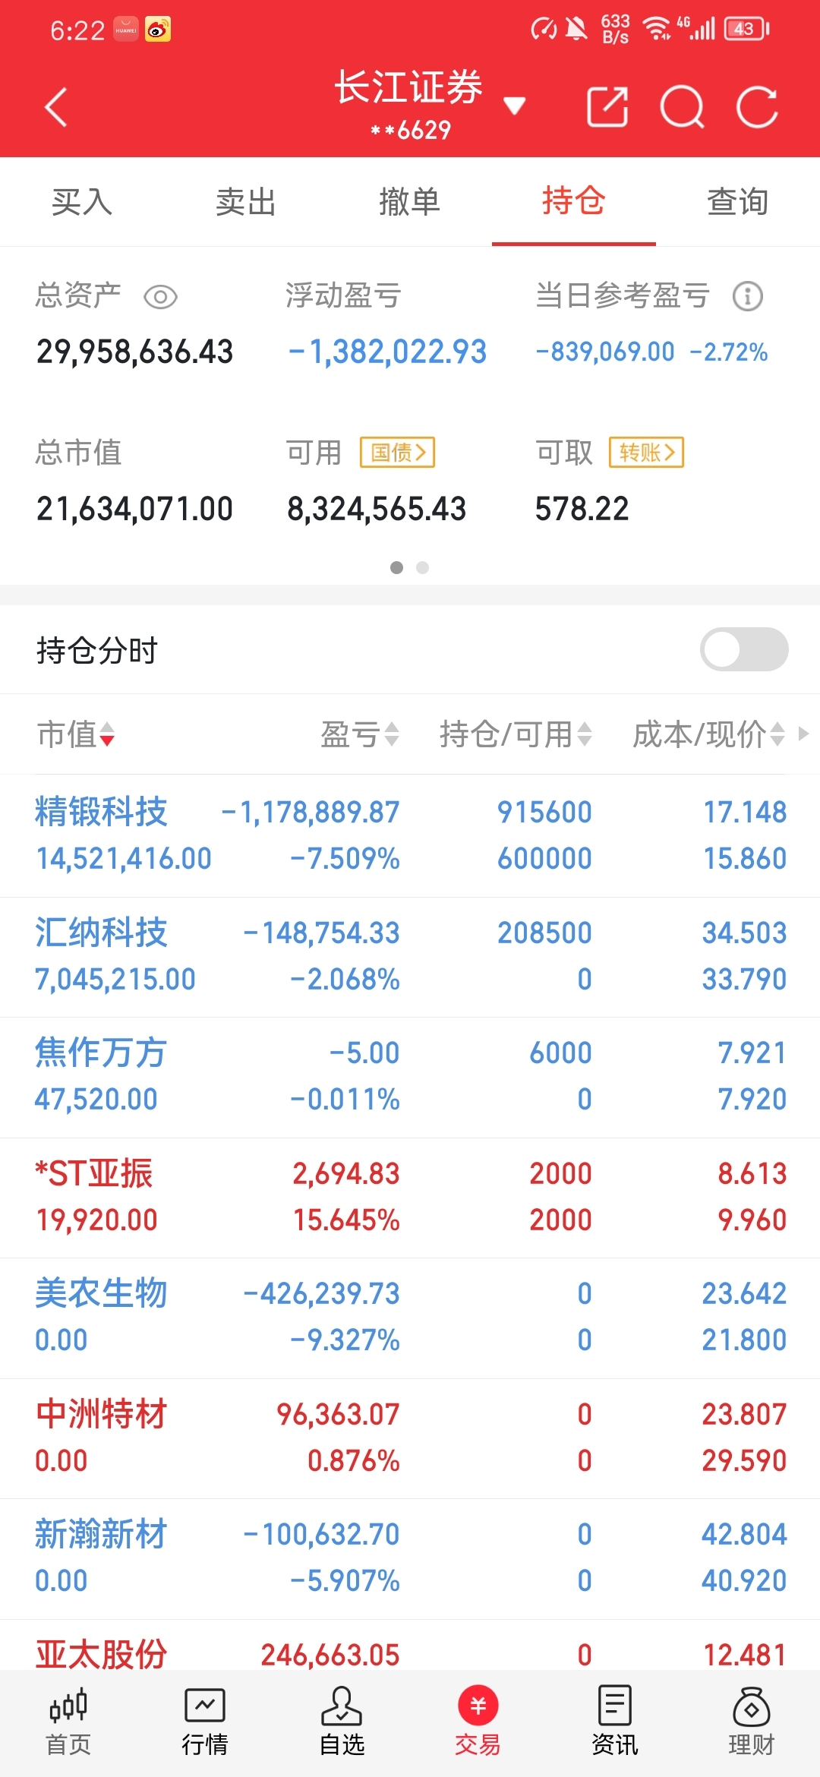The image size is (820, 1777).
Task: Switch to 买入 tab
Action: (x=82, y=202)
